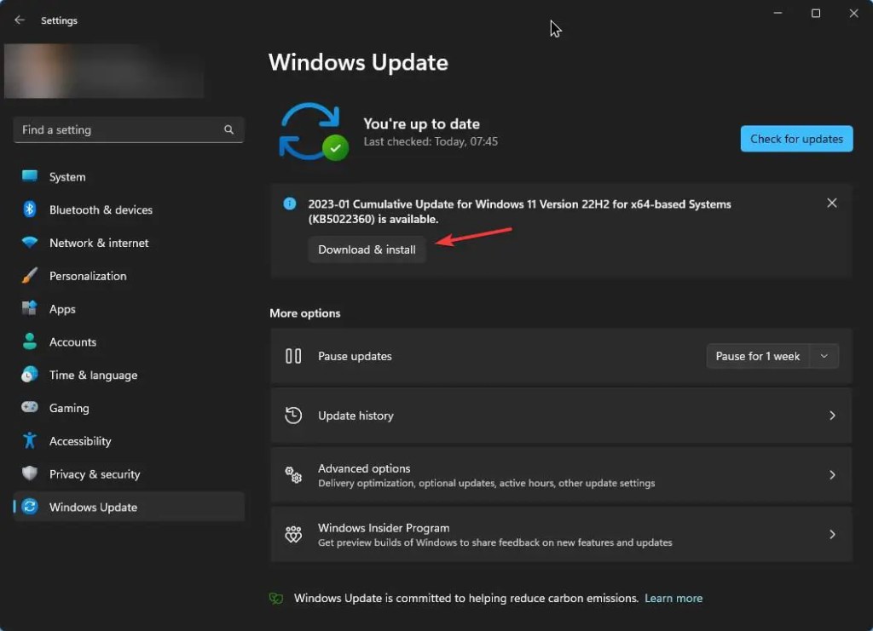Click the Gaming controller icon
Viewport: 873px width, 631px height.
coord(30,408)
